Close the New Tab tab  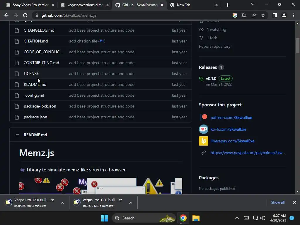[x=217, y=5]
